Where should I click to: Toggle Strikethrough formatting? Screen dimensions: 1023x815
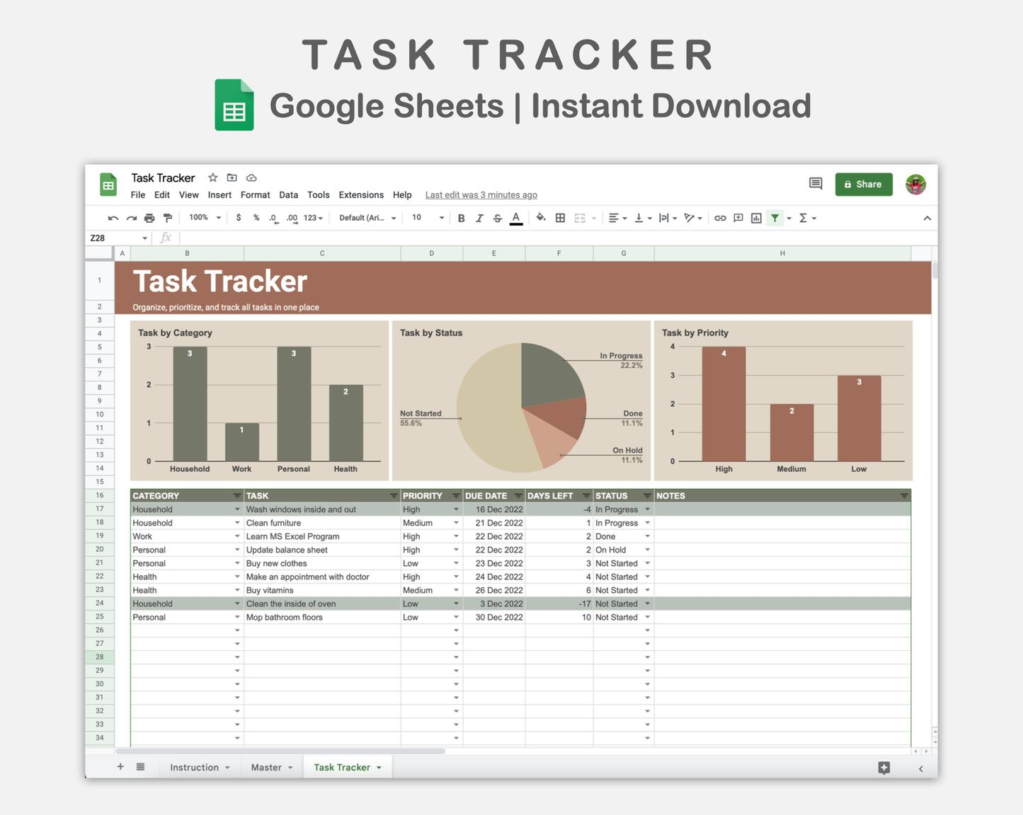tap(498, 218)
